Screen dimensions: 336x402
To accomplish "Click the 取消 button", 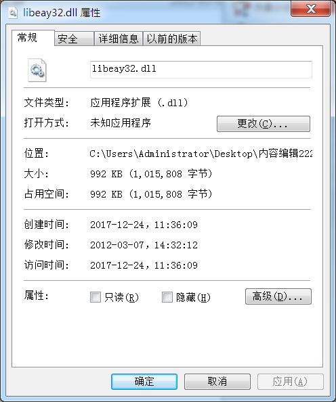I will 217,382.
